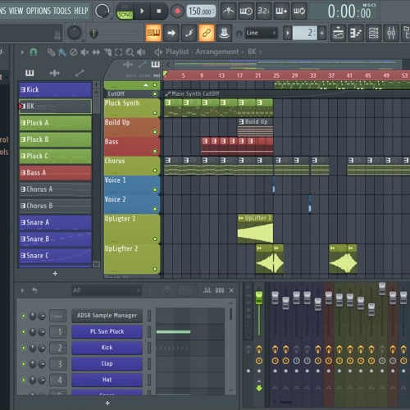
Task: Open the HELP menu
Action: point(81,11)
